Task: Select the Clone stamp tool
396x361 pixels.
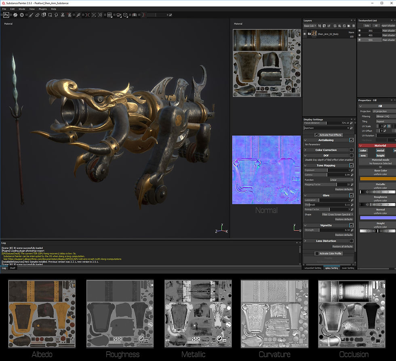Action: [63, 15]
